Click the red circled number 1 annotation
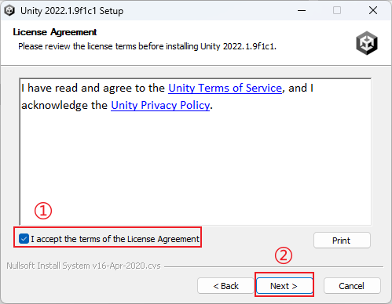The width and height of the screenshot is (392, 304). (43, 211)
